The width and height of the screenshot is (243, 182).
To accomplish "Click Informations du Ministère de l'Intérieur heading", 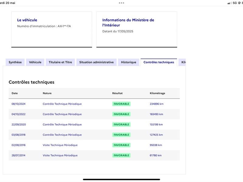I will click(x=128, y=22).
